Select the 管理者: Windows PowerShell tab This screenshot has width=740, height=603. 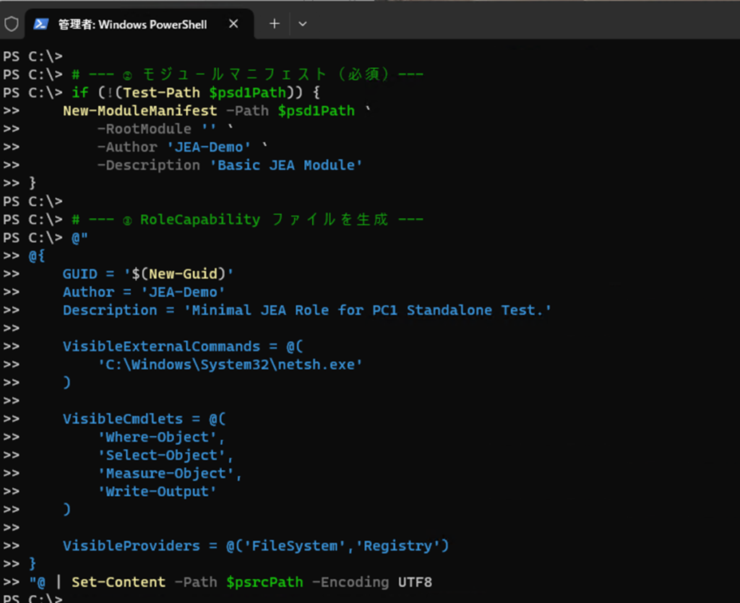pyautogui.click(x=132, y=25)
